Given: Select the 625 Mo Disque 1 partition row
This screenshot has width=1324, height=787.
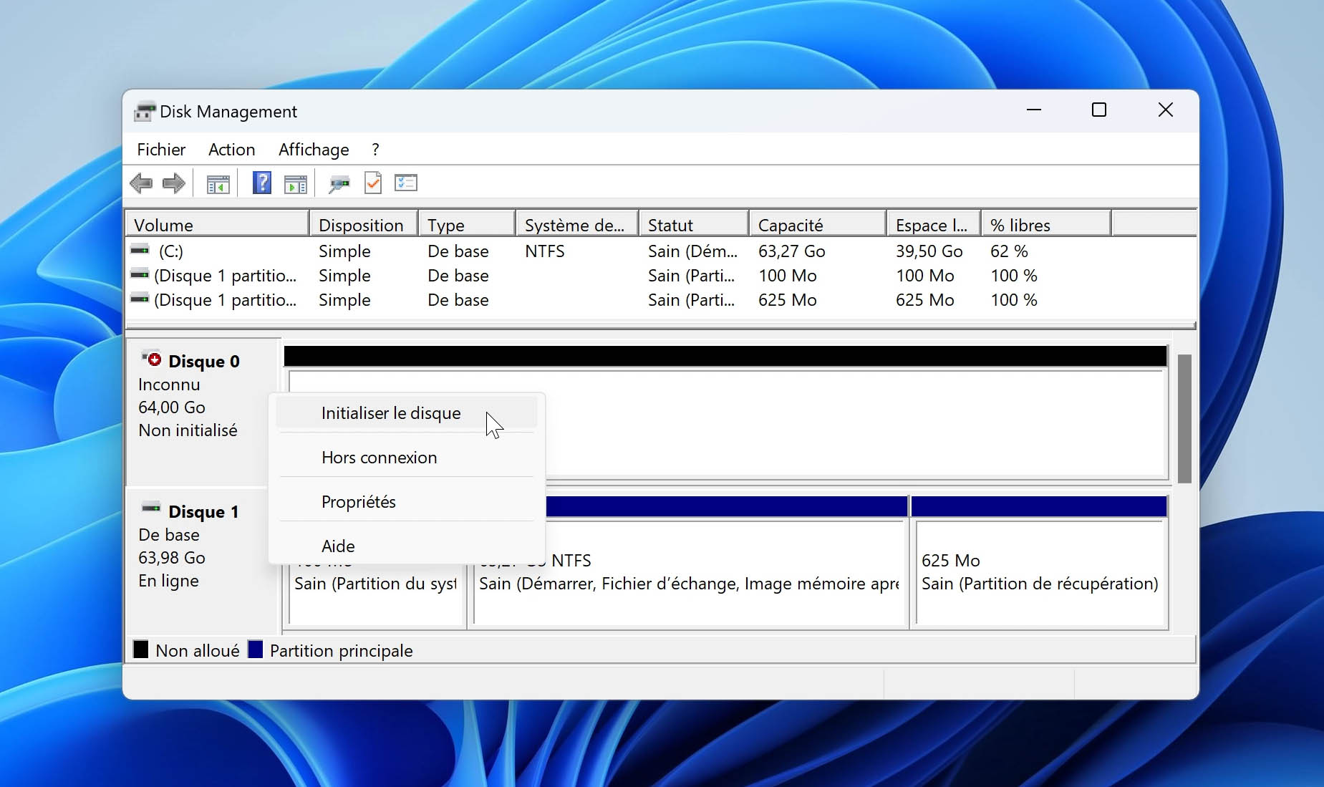Looking at the screenshot, I should click(x=660, y=300).
